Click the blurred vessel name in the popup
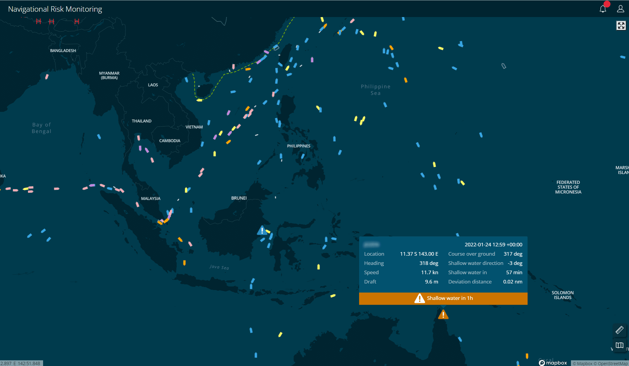The image size is (629, 366). click(371, 244)
